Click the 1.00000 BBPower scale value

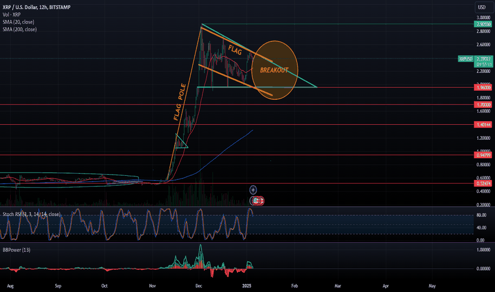pos(483,250)
